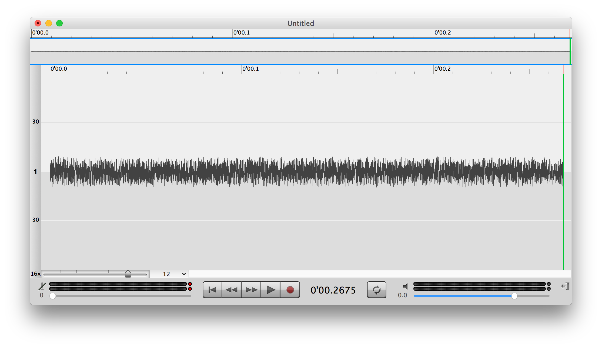The width and height of the screenshot is (602, 348).
Task: Click the input gain slider knob
Action: pyautogui.click(x=53, y=296)
